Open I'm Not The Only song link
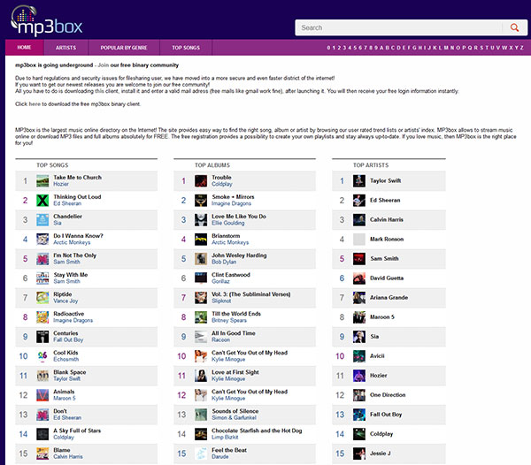Image resolution: width=531 pixels, height=465 pixels. tap(75, 255)
